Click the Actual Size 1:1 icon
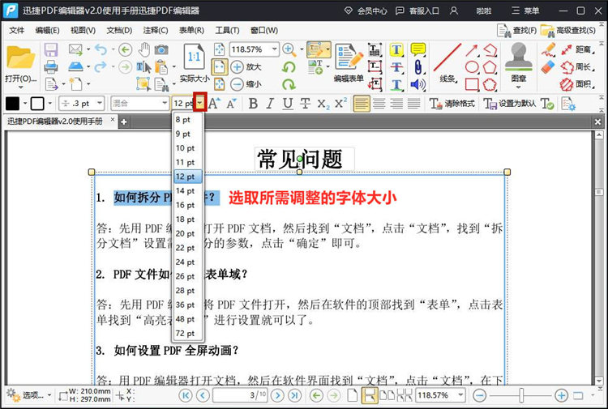 194,57
